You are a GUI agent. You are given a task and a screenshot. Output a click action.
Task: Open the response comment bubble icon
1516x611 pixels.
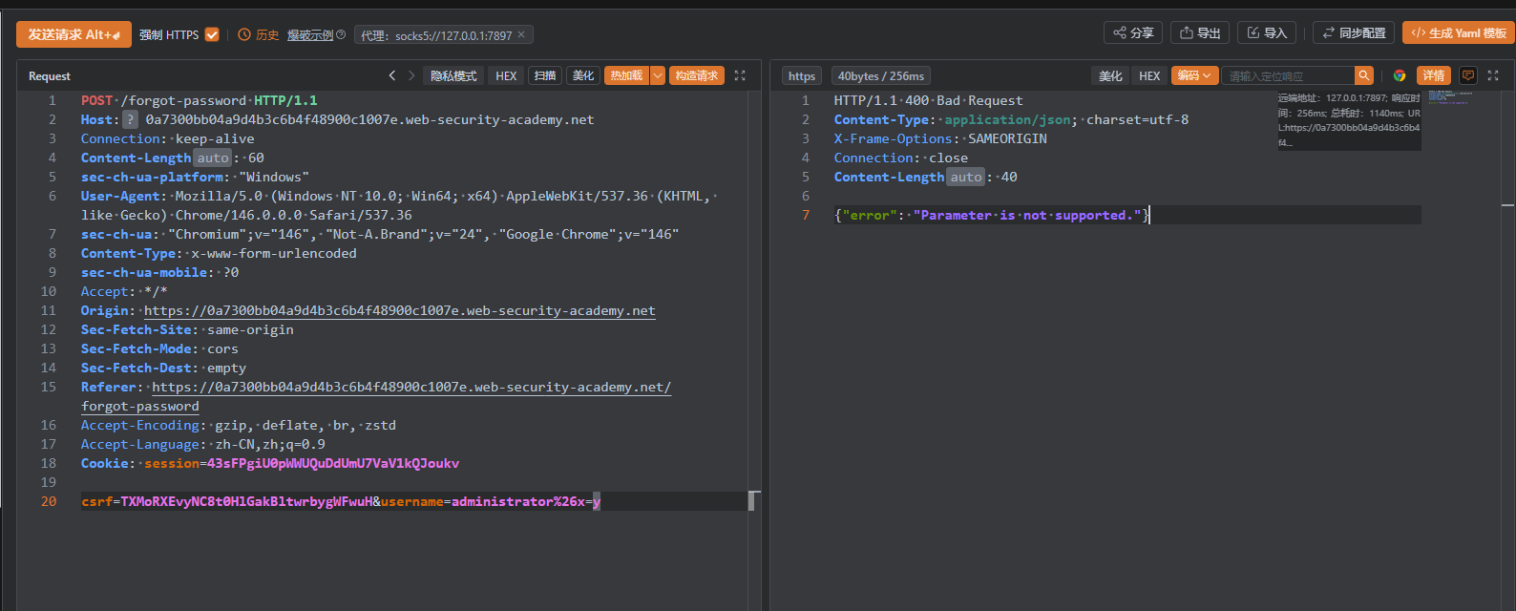[x=1468, y=75]
